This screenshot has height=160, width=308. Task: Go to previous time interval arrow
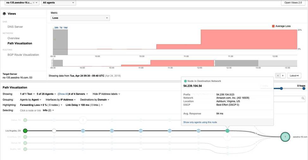[x=278, y=76]
